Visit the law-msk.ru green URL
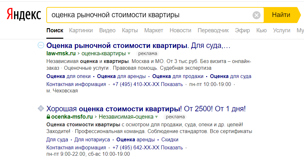The height and width of the screenshot is (165, 304). [61, 53]
